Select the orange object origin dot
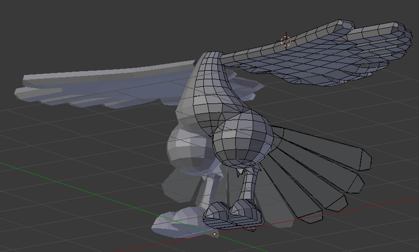 pos(214,234)
